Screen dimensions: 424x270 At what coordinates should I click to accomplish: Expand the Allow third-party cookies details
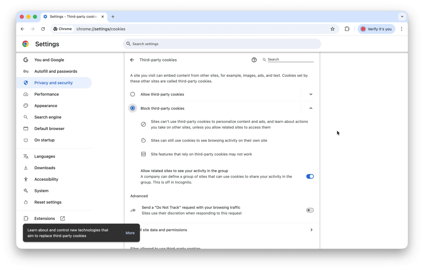[311, 94]
